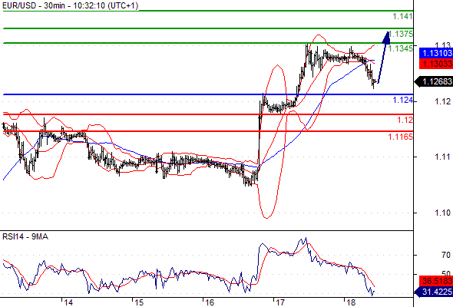
Task: Select the 1.13103 blue price tag
Action: (x=435, y=53)
